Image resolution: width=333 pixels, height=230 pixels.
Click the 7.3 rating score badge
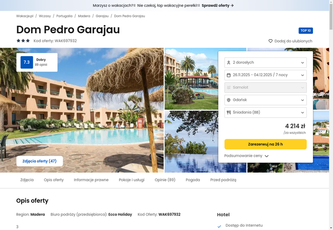(x=27, y=62)
